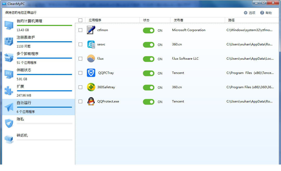Switch off 360Safetray autorun toggle
This screenshot has width=281, height=171.
[149, 87]
